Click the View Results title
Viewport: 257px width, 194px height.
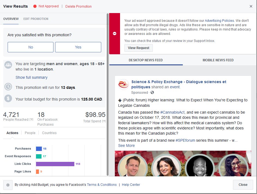(x=16, y=6)
